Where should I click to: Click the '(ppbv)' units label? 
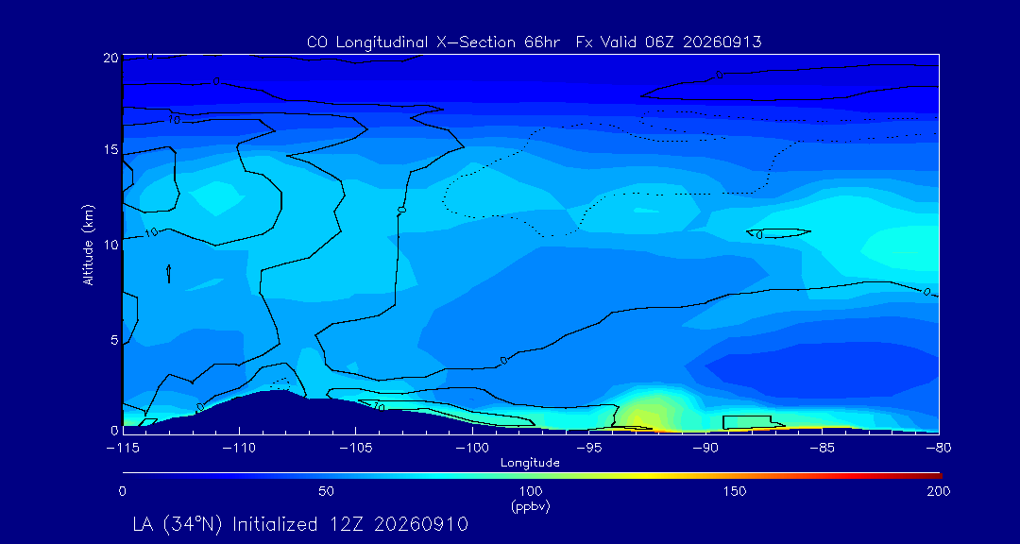coord(531,506)
